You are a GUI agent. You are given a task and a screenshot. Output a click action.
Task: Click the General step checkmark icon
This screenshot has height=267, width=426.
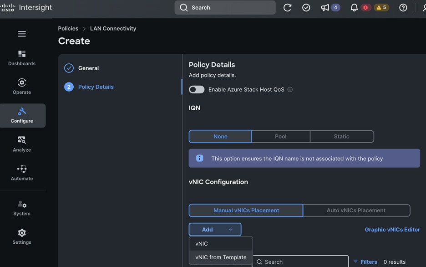[x=69, y=68]
